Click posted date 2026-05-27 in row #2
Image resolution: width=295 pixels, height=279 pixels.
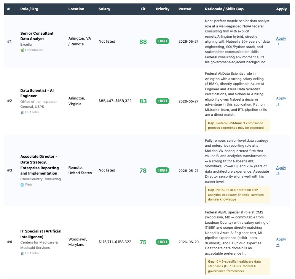[x=188, y=101]
